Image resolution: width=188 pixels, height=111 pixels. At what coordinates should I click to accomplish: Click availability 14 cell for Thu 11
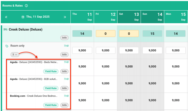click(82, 33)
